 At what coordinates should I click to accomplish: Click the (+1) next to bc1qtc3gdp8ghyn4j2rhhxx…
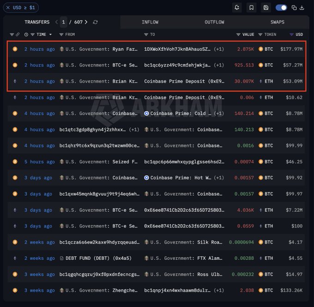tap(134, 130)
